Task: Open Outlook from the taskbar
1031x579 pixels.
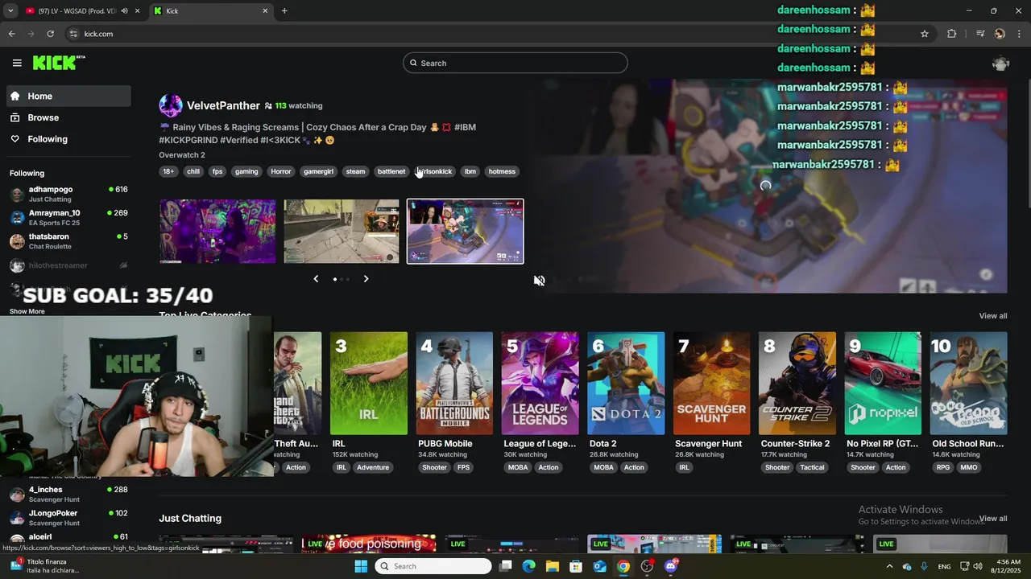Action: [599, 566]
